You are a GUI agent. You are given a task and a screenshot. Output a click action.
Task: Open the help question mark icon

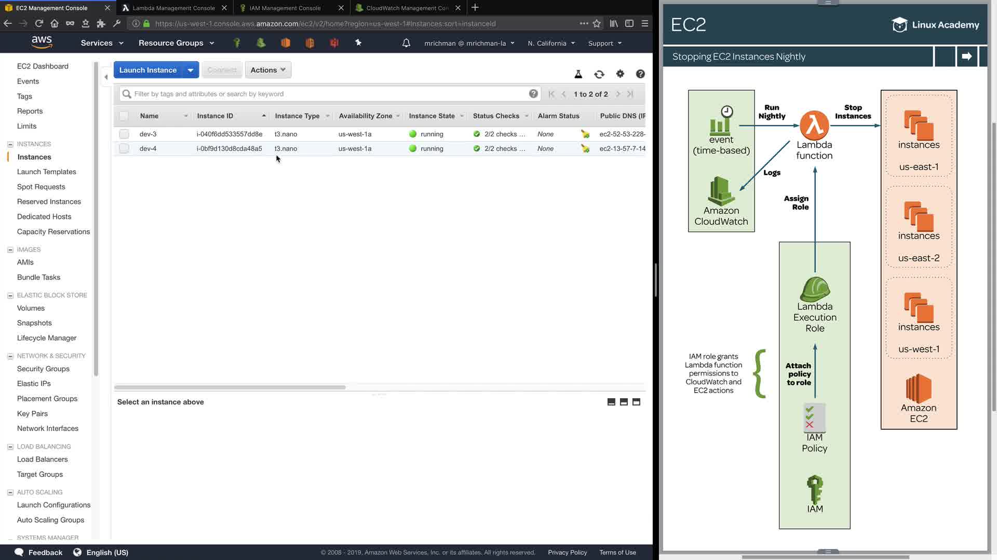tap(640, 74)
